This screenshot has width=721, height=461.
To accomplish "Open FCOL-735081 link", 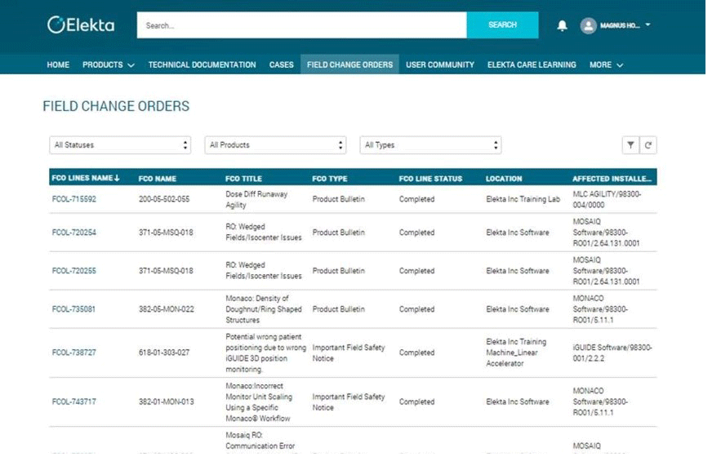I will 73,309.
